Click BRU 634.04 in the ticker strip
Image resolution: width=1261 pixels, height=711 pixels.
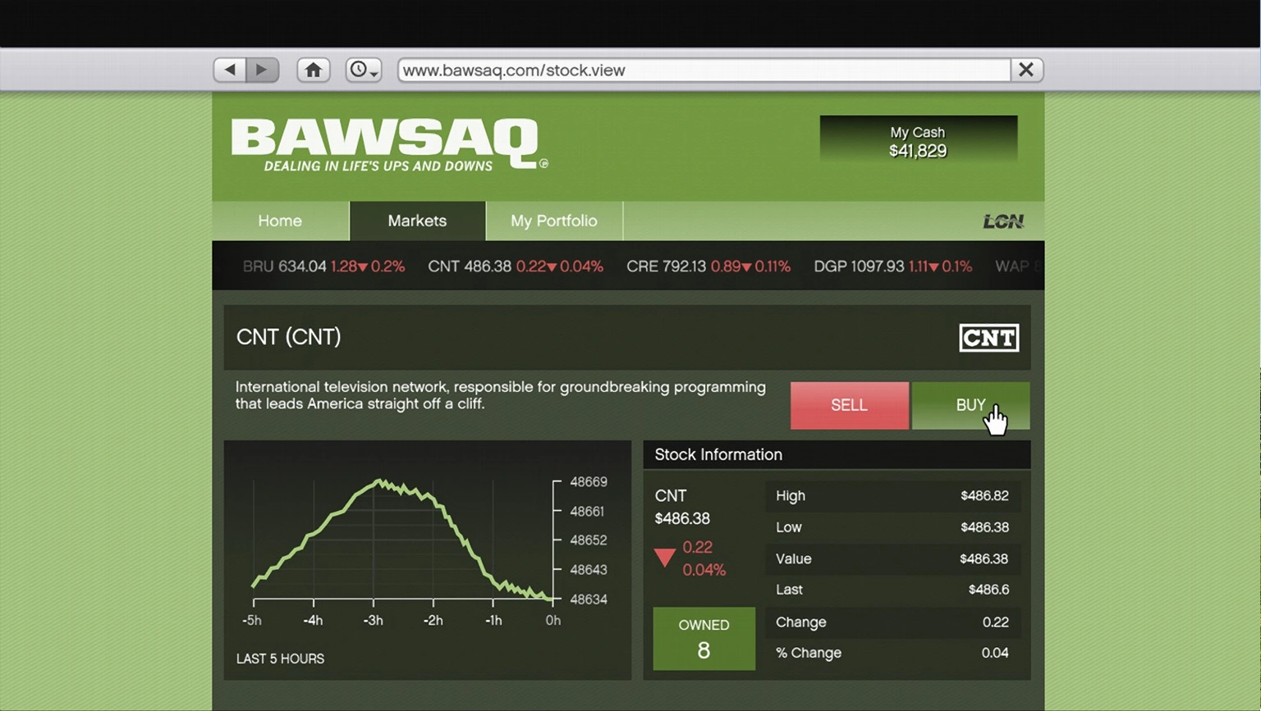pyautogui.click(x=283, y=266)
